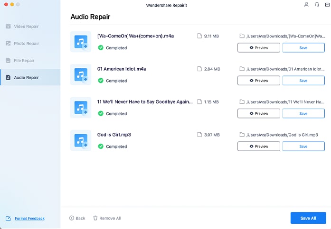Click the Remove All trash icon
Viewport: 331px width, 229px height.
pyautogui.click(x=95, y=218)
